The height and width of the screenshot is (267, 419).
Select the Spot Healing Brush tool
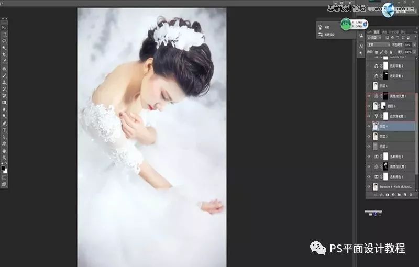4,69
